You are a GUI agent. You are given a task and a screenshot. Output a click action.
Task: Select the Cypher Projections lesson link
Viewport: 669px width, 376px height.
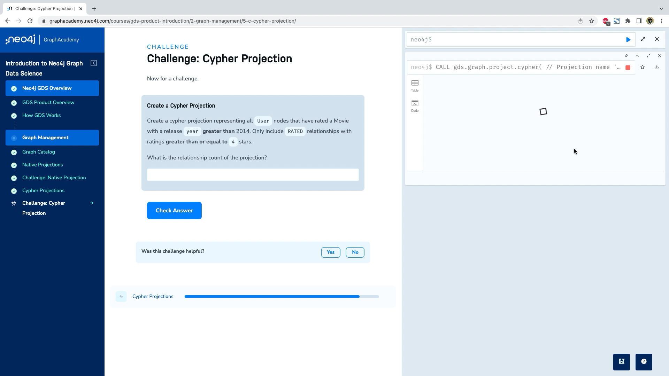pos(43,190)
